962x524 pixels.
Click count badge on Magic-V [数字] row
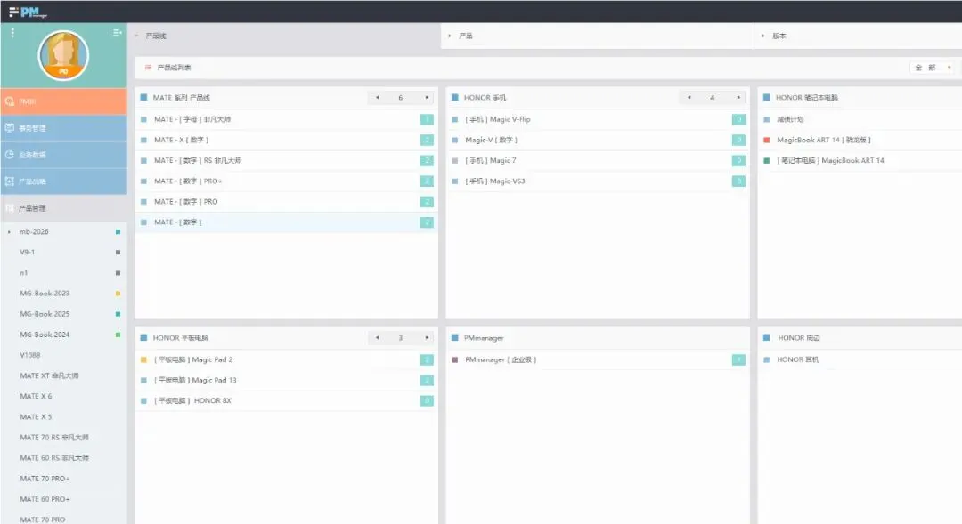point(738,141)
